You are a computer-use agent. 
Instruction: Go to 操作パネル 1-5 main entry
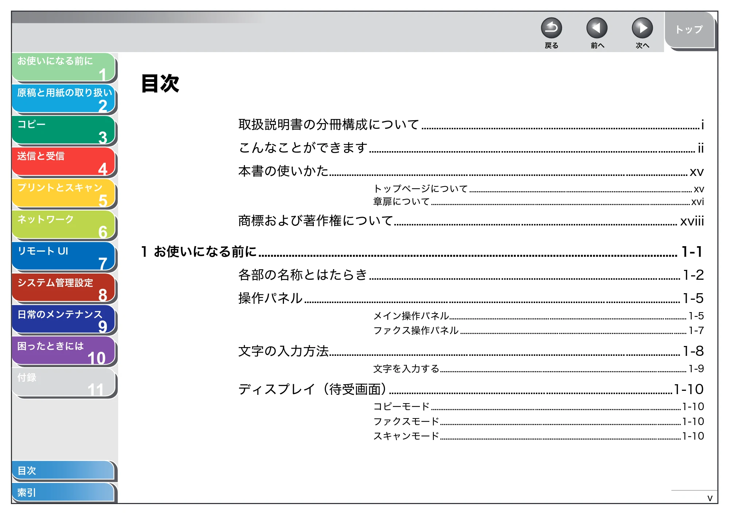(471, 298)
